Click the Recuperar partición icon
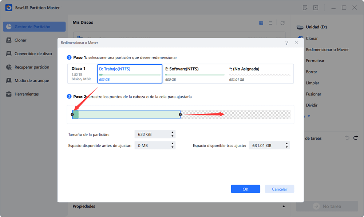 coord(9,67)
